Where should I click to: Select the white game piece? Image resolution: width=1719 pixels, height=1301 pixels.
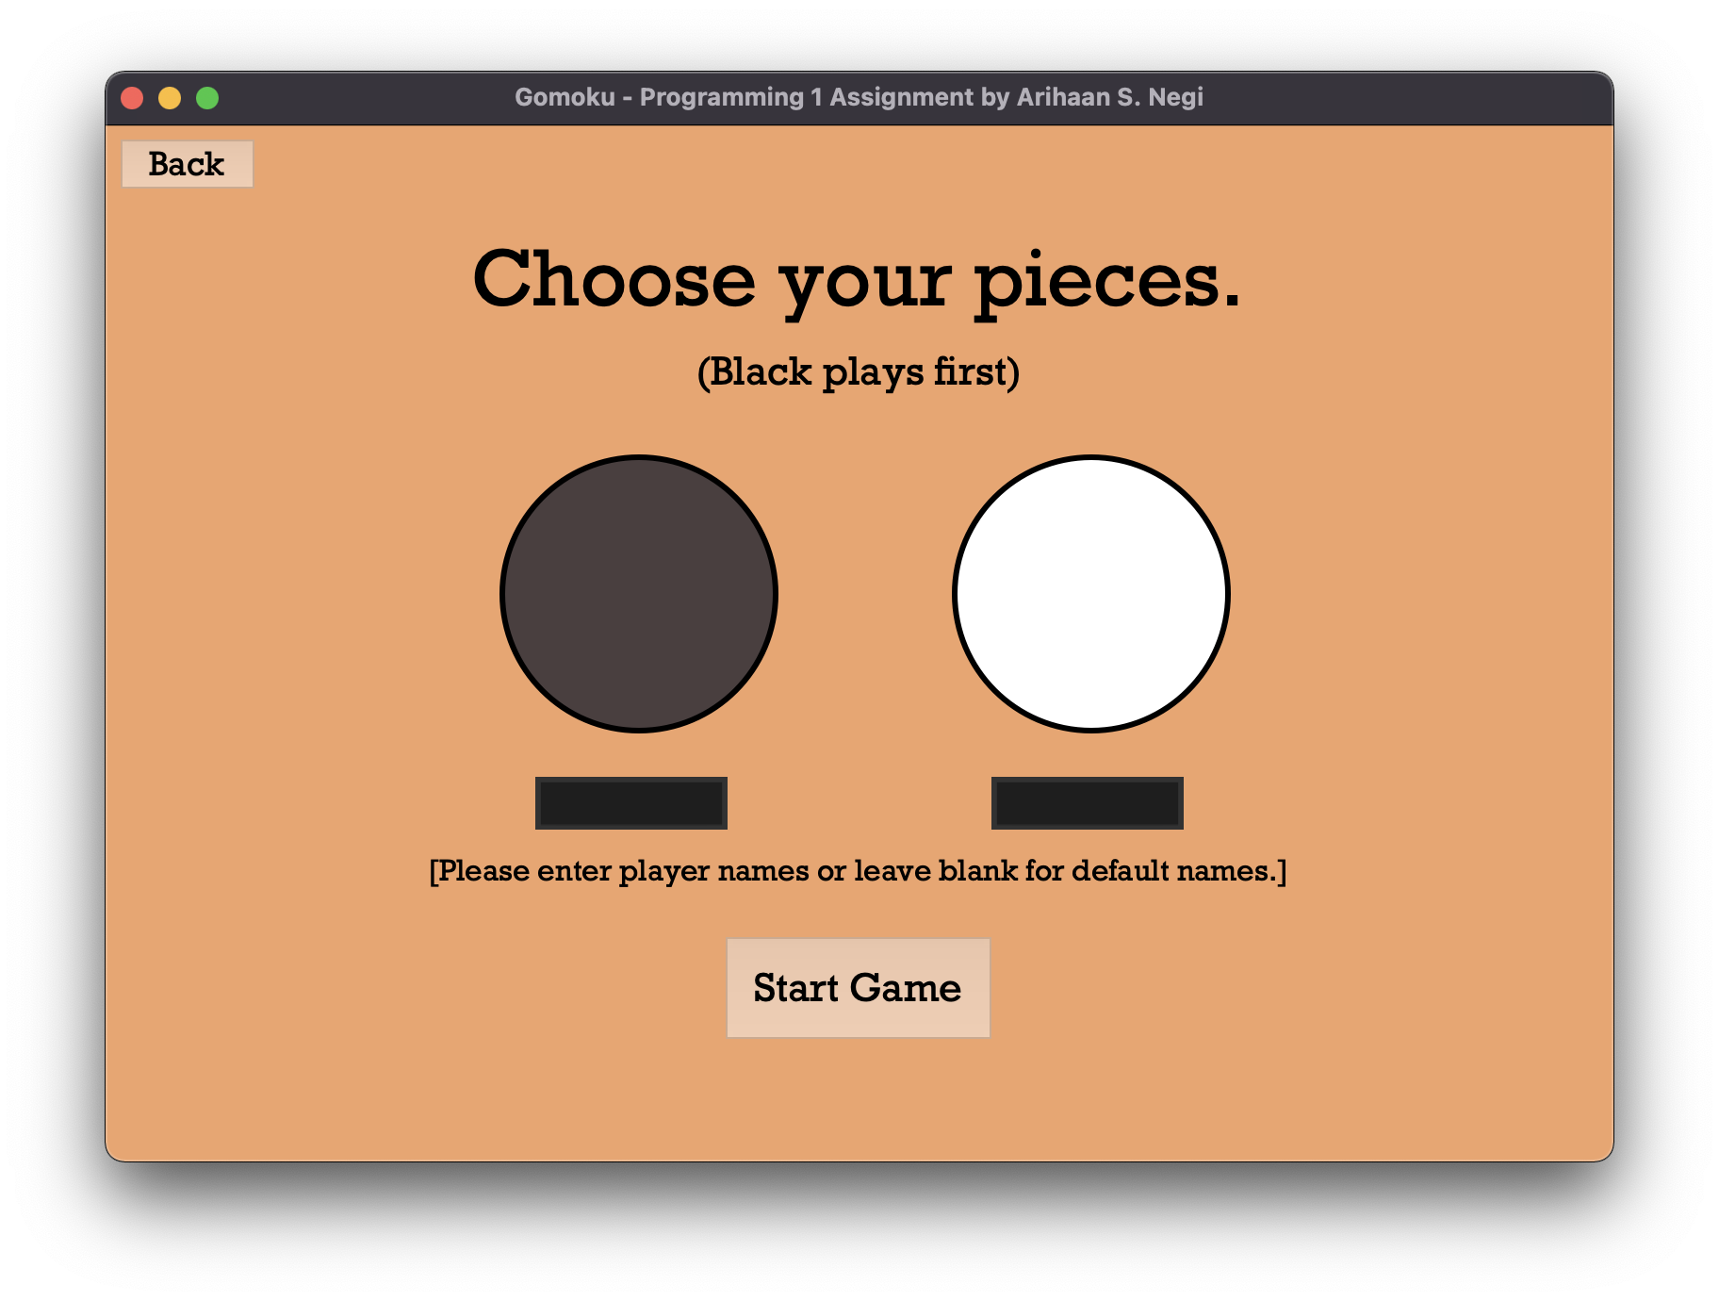(x=1091, y=594)
